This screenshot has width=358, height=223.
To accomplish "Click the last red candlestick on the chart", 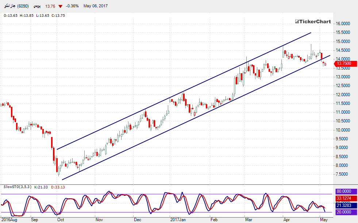I will tap(325, 64).
